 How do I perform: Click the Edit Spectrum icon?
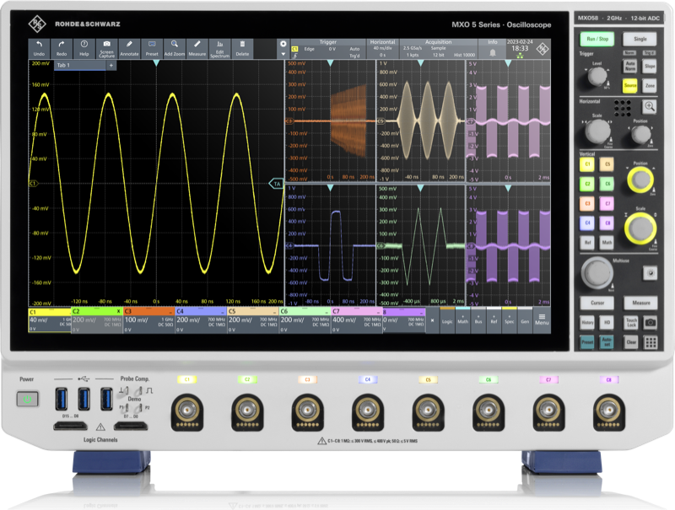point(219,47)
